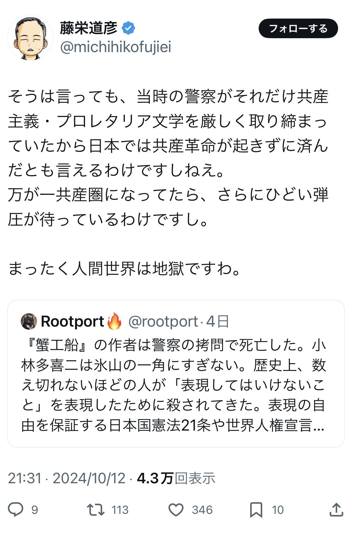Viewport: 352px width, 537px height.
Task: Click Rootport's small cat avatar
Action: pyautogui.click(x=29, y=321)
